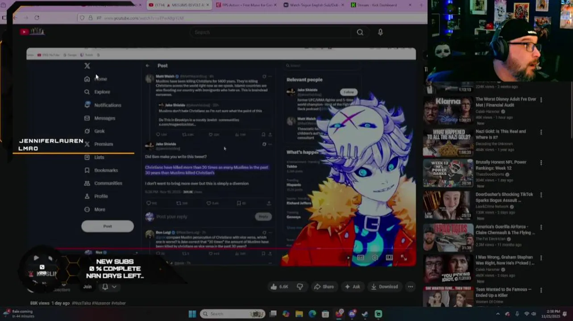This screenshot has height=321, width=573.
Task: Reload the page with refresh icon
Action: (37, 18)
